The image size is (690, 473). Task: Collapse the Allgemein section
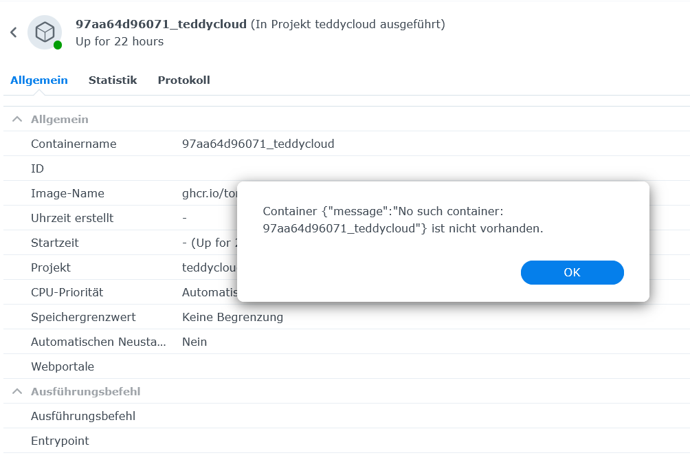point(16,120)
